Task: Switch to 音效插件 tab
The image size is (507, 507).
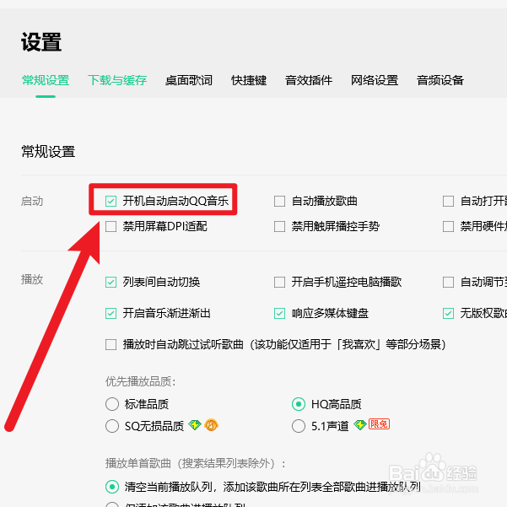Action: [x=309, y=80]
